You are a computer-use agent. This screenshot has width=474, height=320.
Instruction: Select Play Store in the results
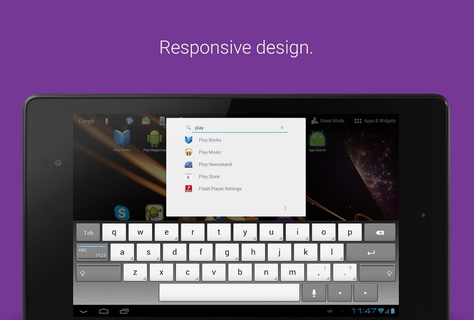coord(209,176)
